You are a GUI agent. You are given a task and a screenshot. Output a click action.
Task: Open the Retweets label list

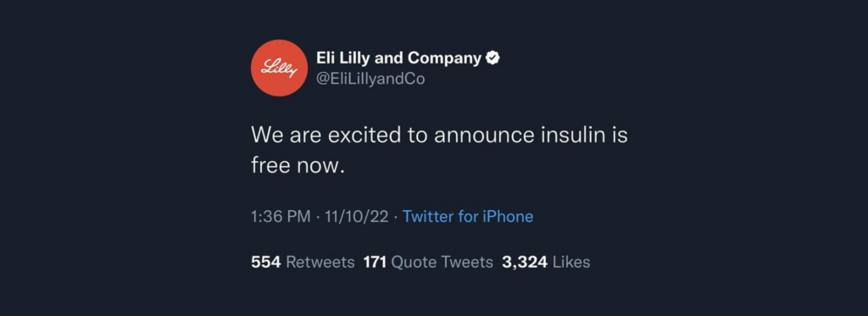tap(320, 262)
